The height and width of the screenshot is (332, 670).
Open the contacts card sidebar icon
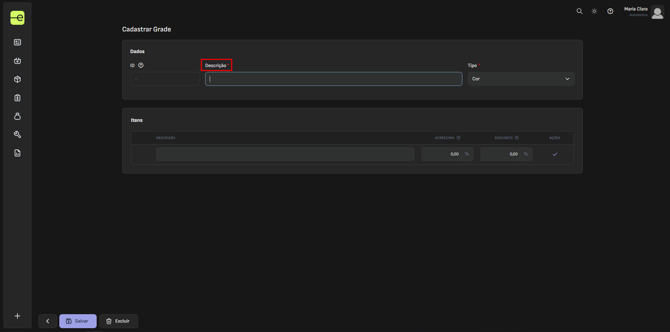(17, 42)
